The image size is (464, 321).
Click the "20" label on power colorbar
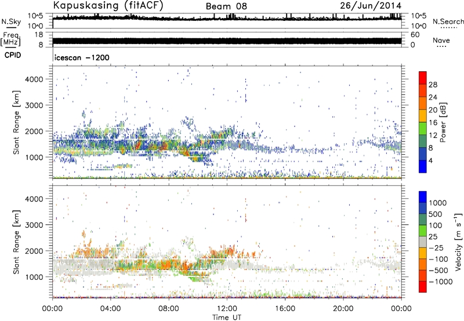click(x=433, y=110)
